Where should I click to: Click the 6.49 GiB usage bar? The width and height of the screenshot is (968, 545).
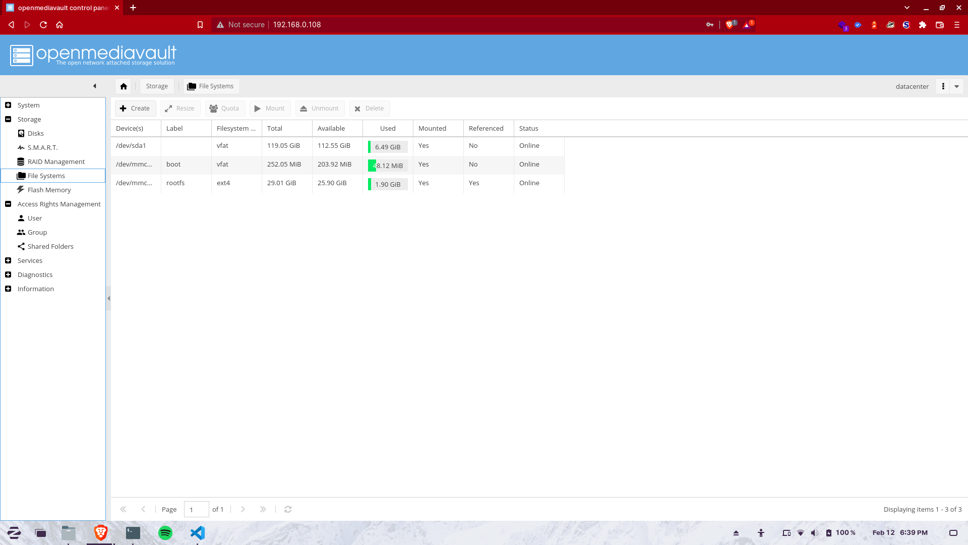point(388,147)
